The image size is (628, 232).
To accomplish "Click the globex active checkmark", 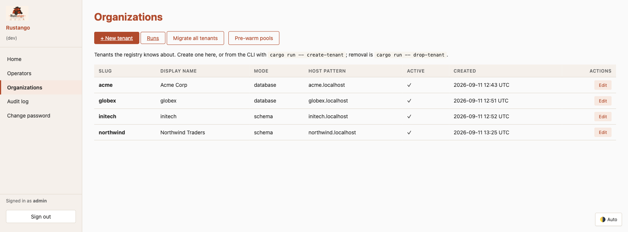I will pyautogui.click(x=409, y=101).
